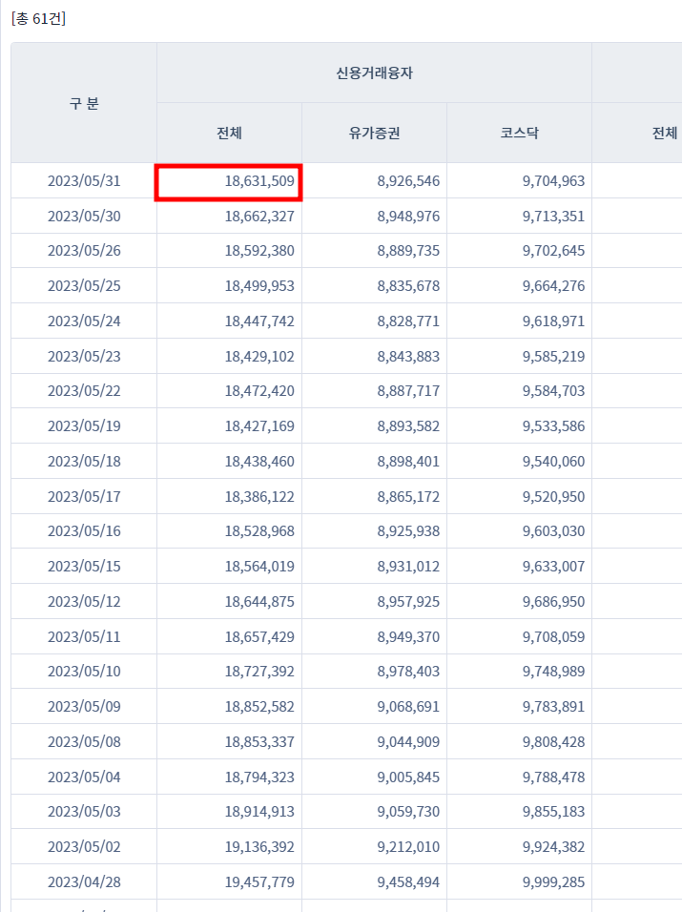Select the 9,212,010 유가증권 value
This screenshot has height=912, width=682.
click(408, 847)
